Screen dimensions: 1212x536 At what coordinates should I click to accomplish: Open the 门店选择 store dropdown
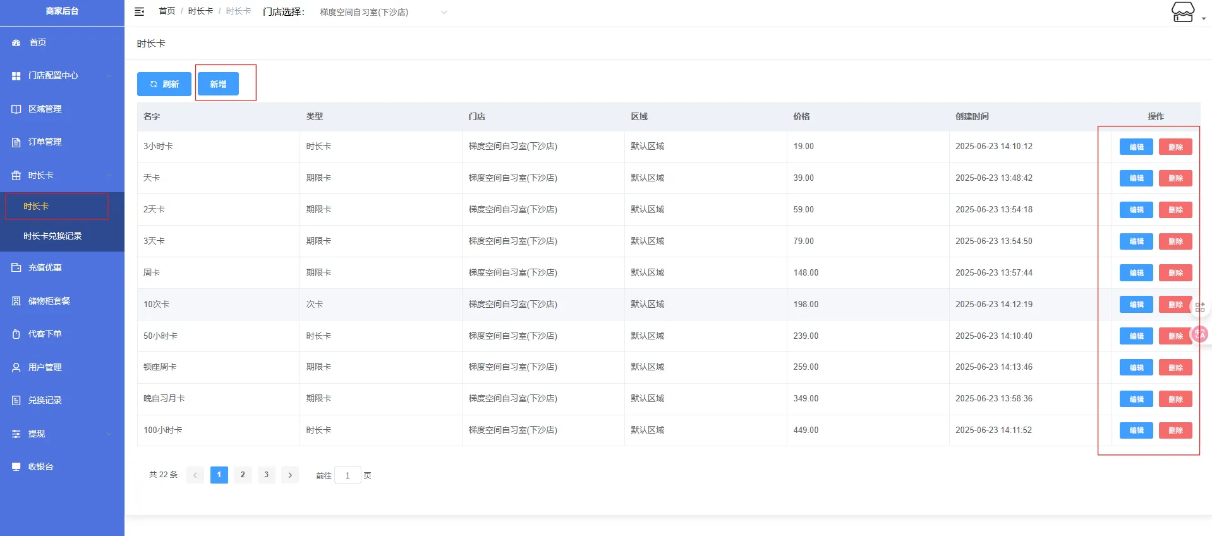point(382,12)
